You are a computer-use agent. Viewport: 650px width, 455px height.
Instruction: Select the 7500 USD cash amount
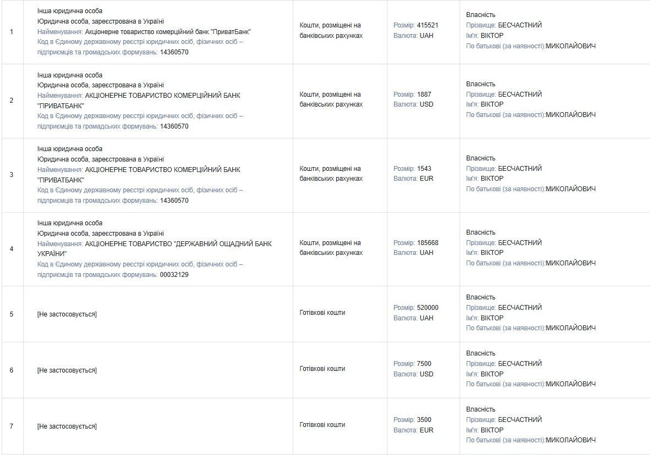point(424,364)
